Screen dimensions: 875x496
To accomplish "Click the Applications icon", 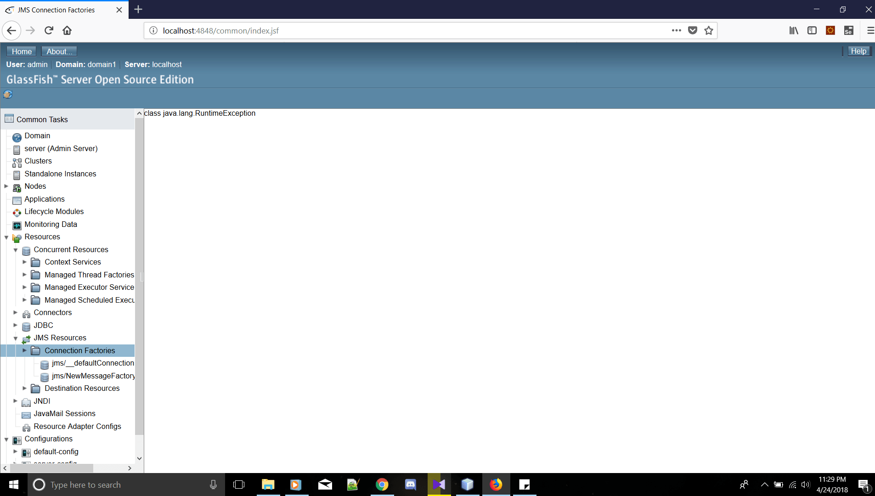I will pos(17,200).
